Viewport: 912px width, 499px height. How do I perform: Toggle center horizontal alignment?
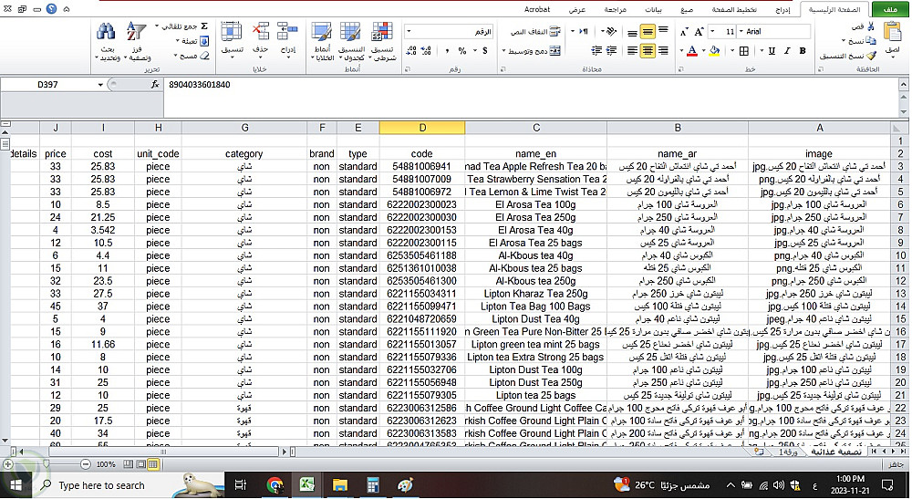[x=648, y=51]
